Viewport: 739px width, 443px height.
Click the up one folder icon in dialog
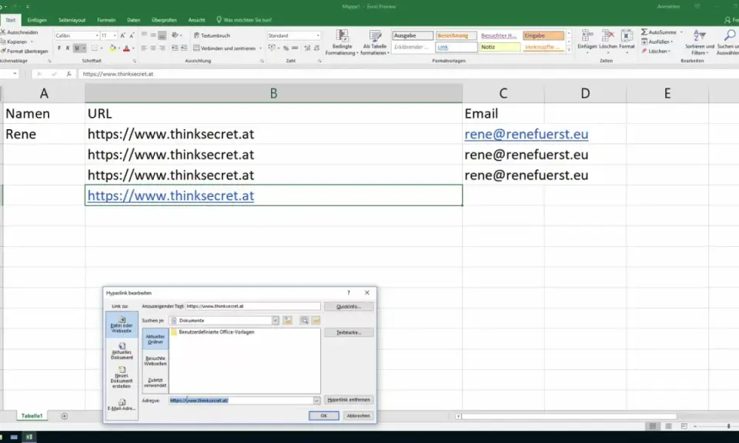point(287,320)
